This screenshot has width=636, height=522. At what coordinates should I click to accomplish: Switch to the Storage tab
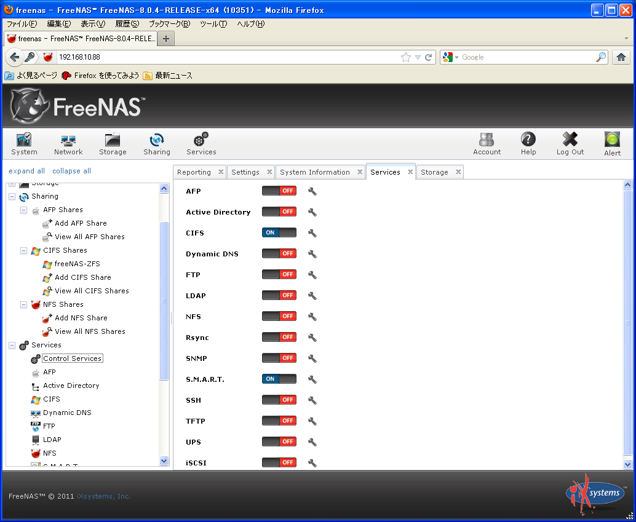[x=434, y=172]
